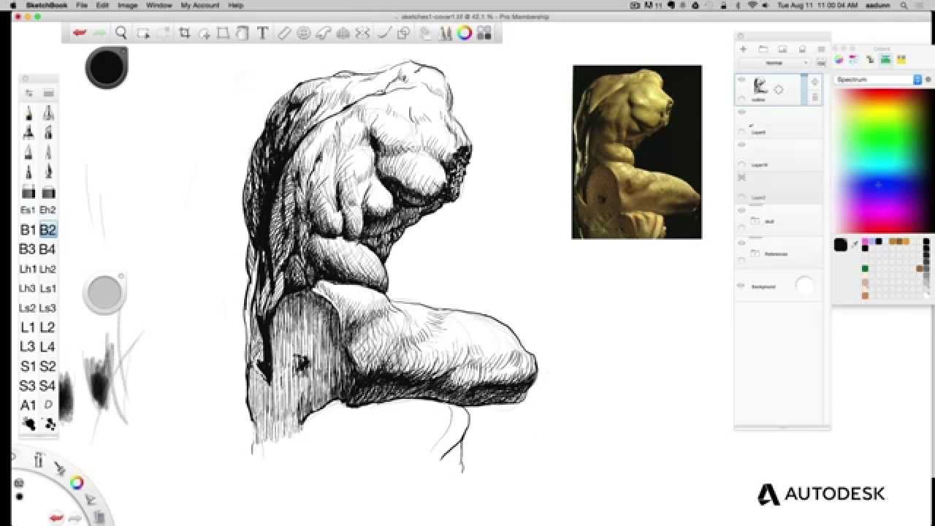
Task: Open the Image menu
Action: point(128,5)
